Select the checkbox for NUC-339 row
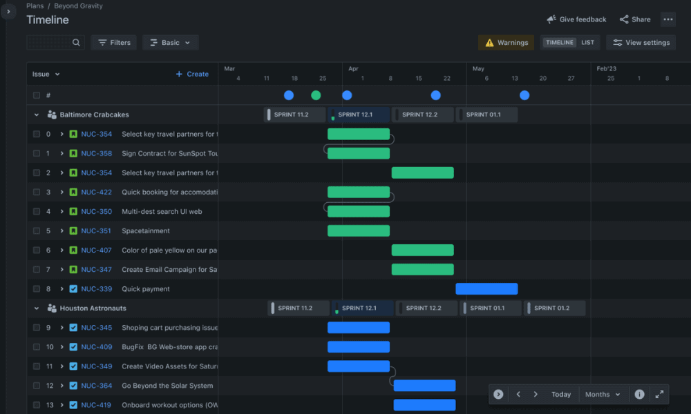The width and height of the screenshot is (691, 414). click(37, 289)
